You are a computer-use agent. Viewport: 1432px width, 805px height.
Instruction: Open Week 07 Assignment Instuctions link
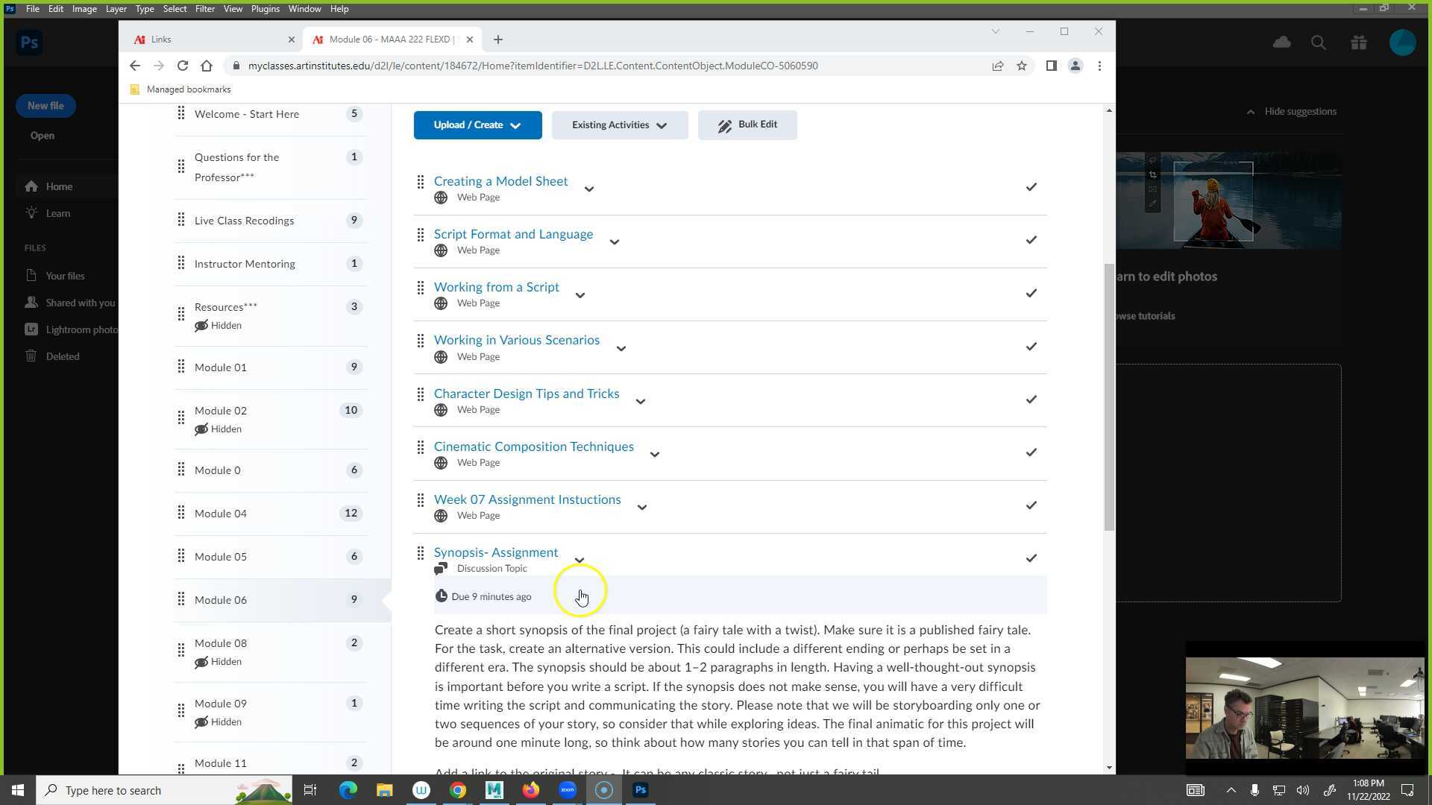click(527, 499)
